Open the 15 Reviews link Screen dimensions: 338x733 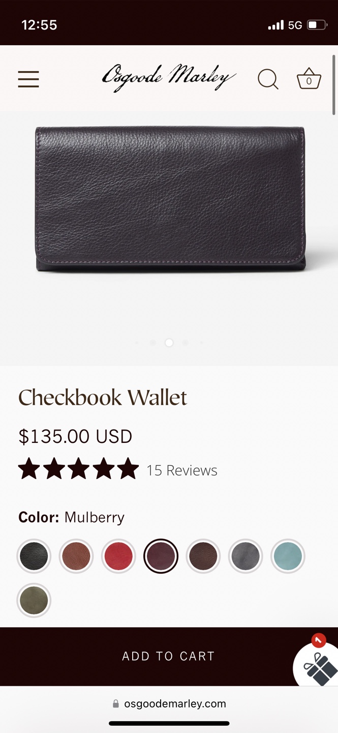pos(182,470)
